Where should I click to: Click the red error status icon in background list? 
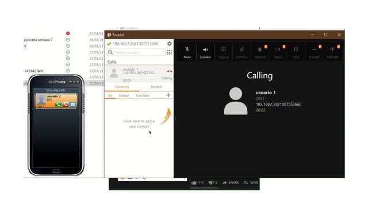pos(68,33)
